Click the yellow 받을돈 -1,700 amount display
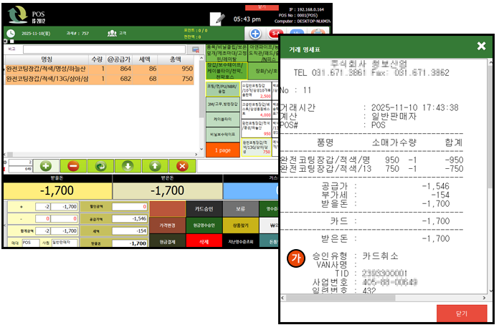This screenshot has height=330, width=499. pos(57,190)
